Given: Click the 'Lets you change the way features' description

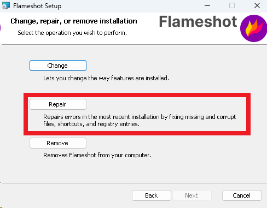Looking at the screenshot, I should point(106,78).
